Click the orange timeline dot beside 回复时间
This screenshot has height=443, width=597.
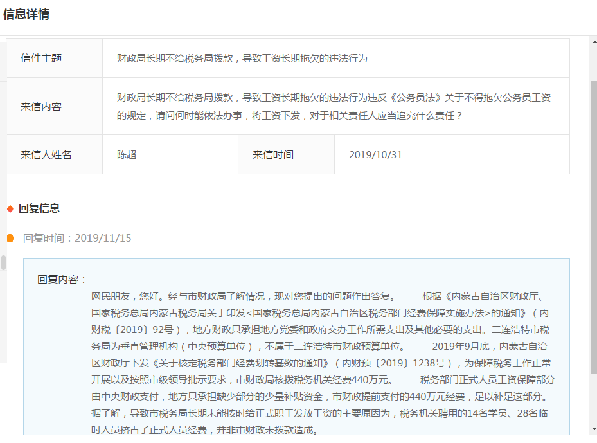click(x=10, y=238)
